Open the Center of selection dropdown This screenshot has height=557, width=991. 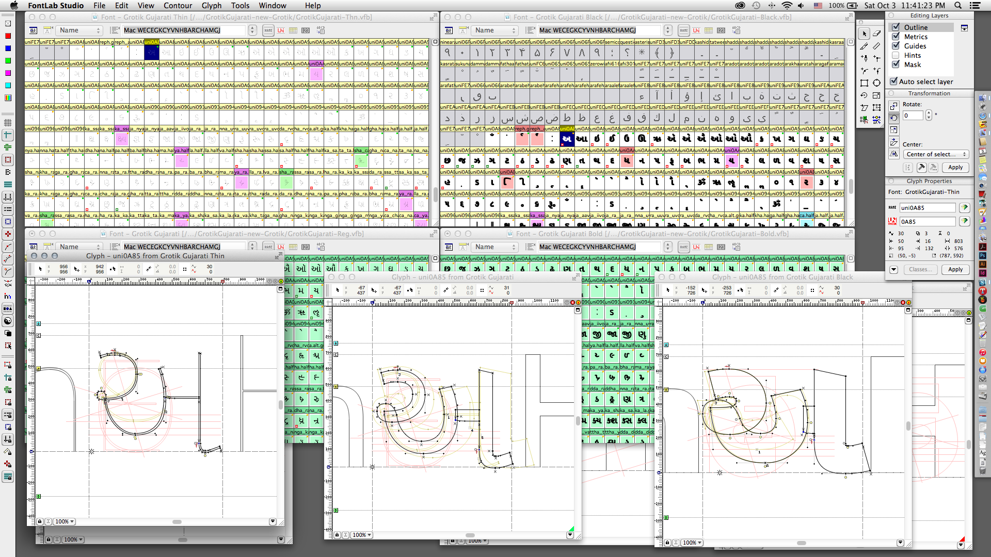[936, 154]
